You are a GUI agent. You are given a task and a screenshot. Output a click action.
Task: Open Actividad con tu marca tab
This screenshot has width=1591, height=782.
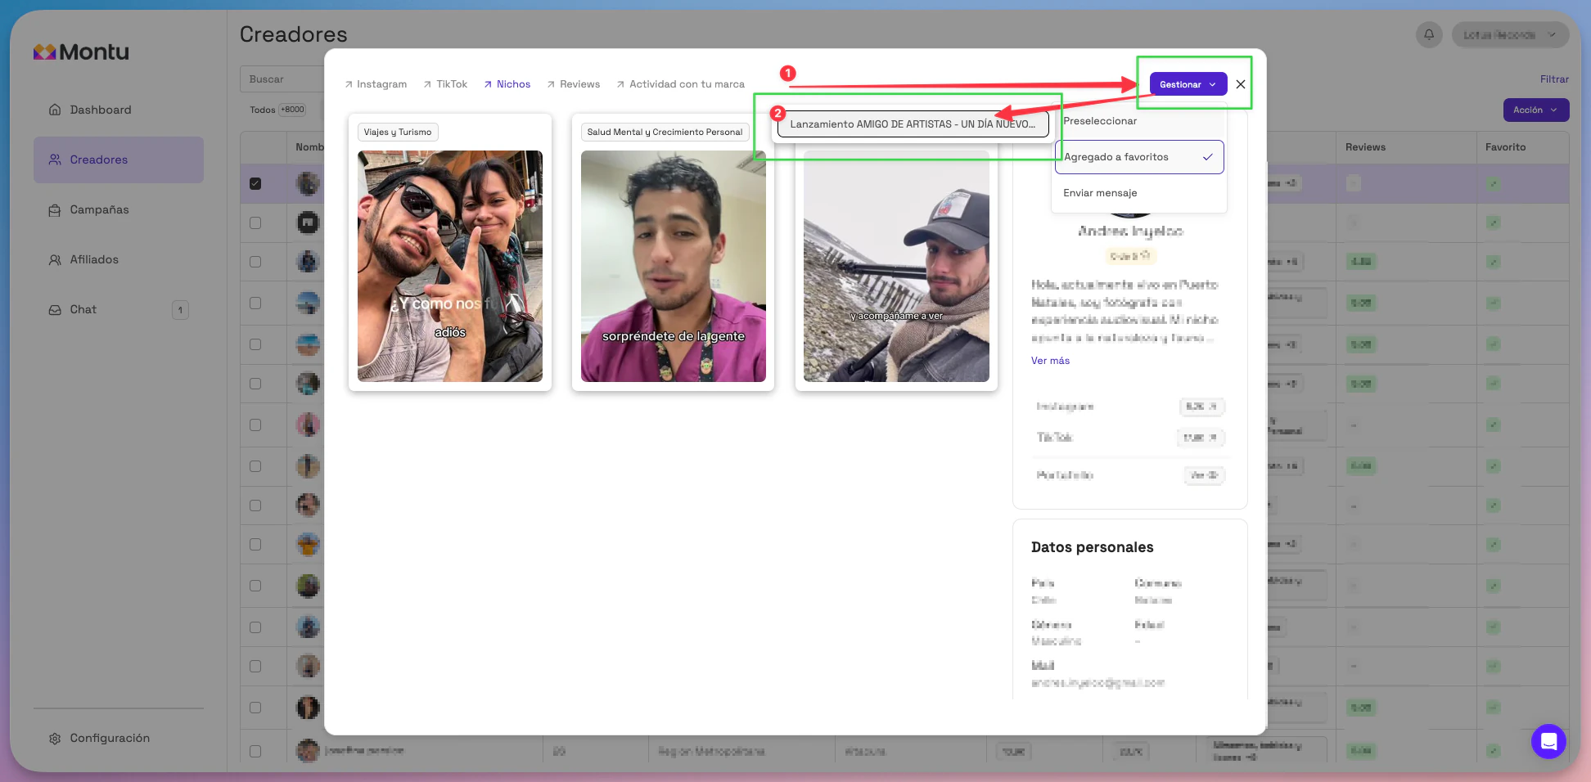click(x=680, y=84)
